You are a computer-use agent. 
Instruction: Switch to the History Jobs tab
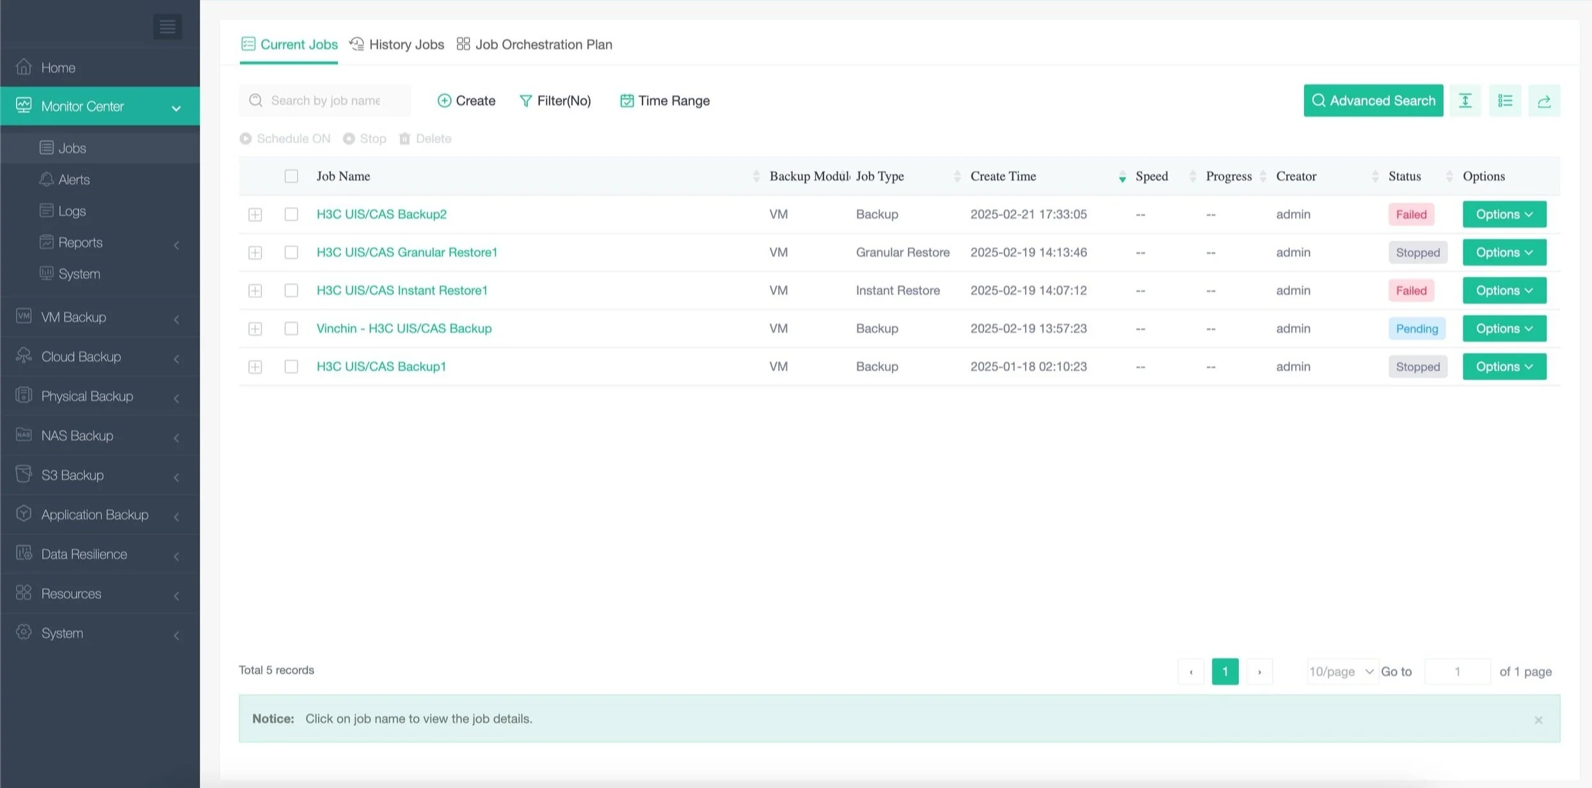[397, 44]
